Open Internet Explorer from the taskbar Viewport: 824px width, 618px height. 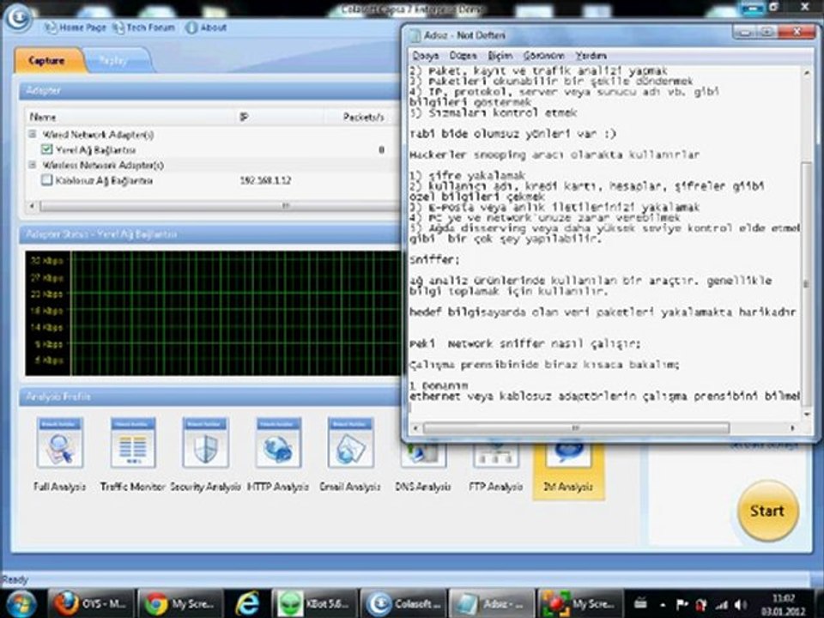(x=247, y=603)
